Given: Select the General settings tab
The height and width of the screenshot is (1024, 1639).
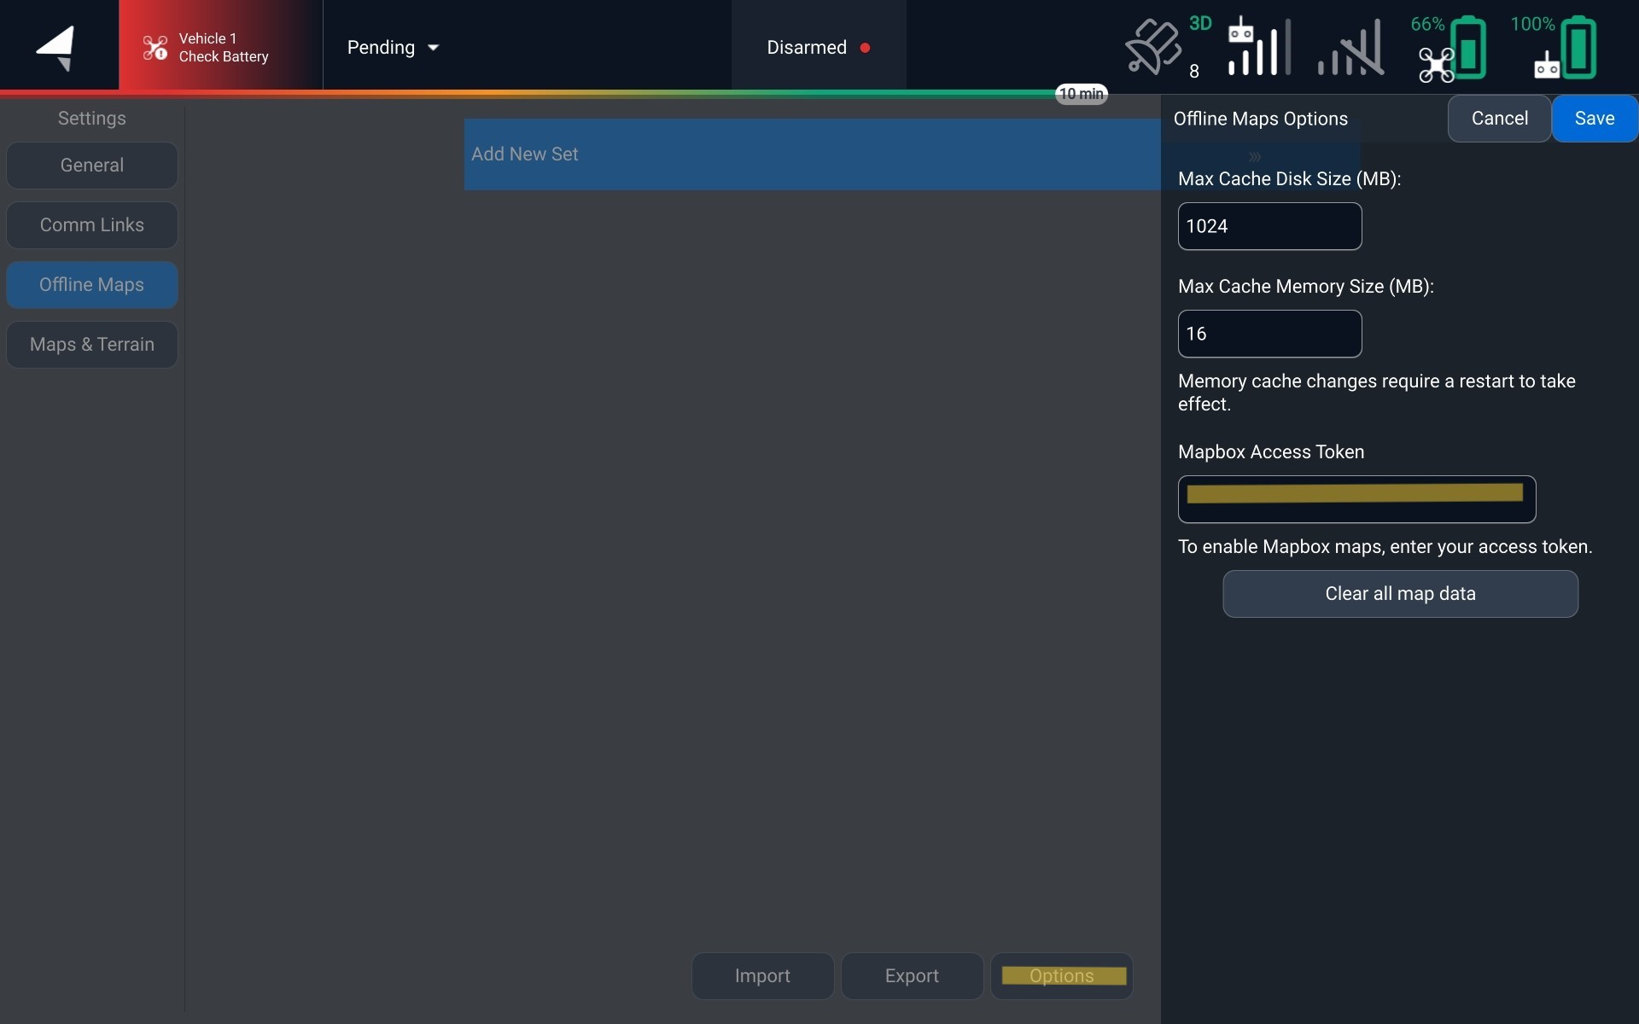Looking at the screenshot, I should [92, 166].
